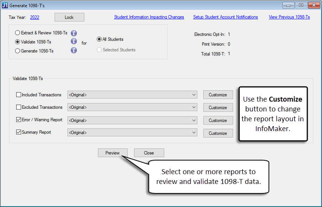This screenshot has width=322, height=207.
Task: Click the Preview button
Action: click(x=113, y=153)
